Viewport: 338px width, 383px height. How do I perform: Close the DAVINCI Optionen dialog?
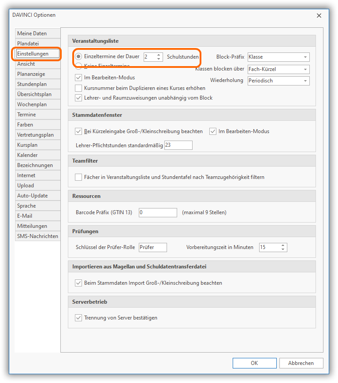319,15
